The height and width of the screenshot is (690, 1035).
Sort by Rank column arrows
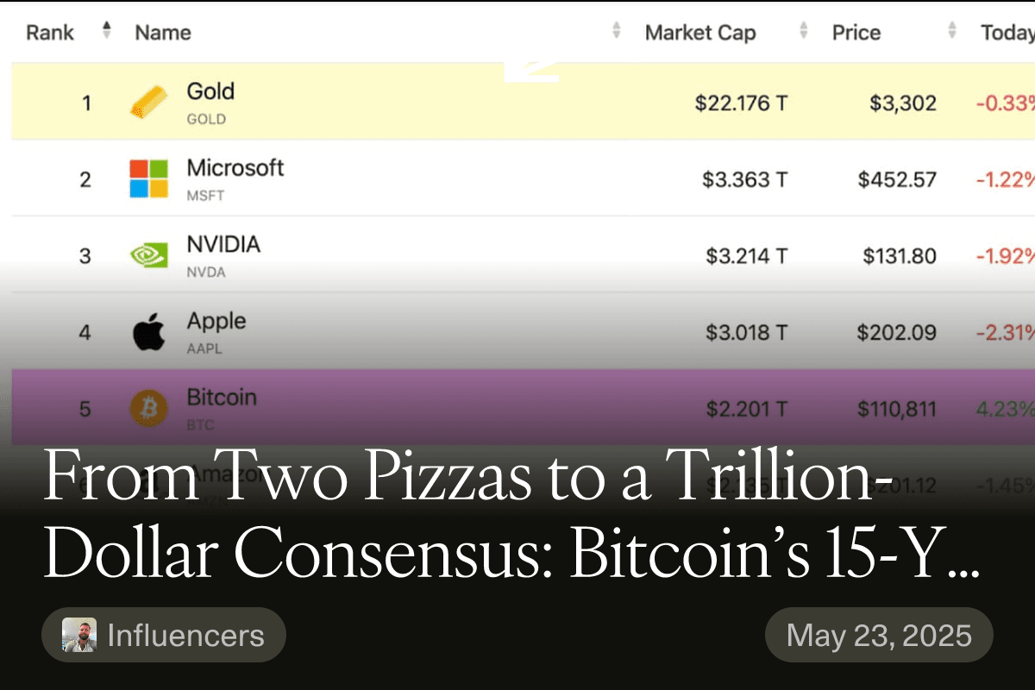106,31
